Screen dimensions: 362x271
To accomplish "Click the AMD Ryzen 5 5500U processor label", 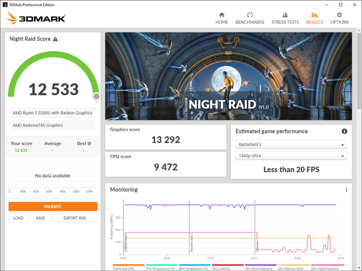I will (x=52, y=113).
